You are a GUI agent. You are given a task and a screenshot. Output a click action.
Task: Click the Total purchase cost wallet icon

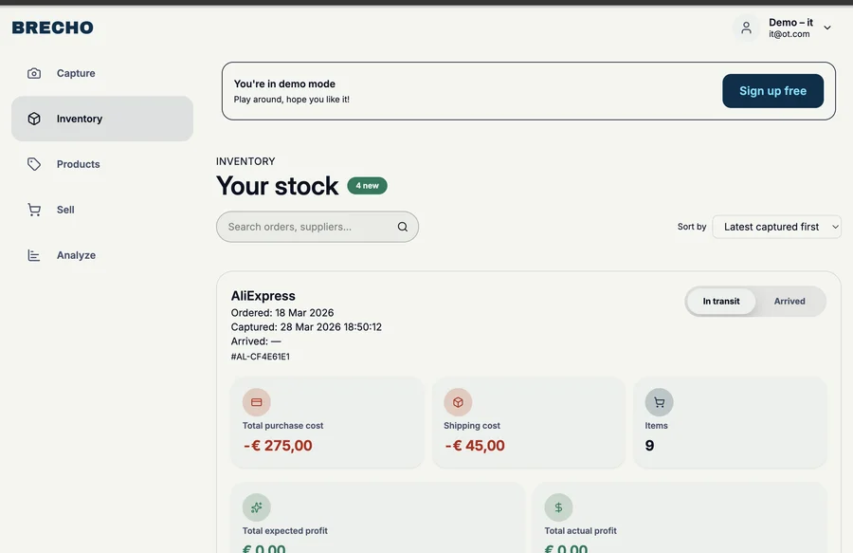256,401
